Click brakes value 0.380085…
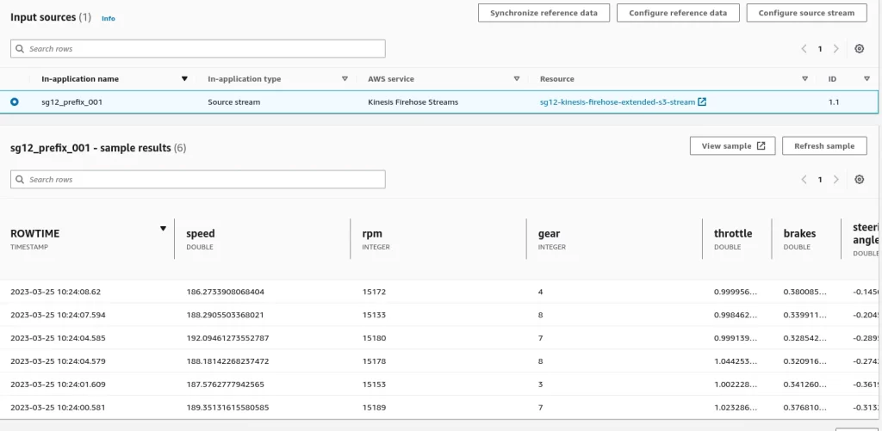The width and height of the screenshot is (882, 431). [805, 292]
